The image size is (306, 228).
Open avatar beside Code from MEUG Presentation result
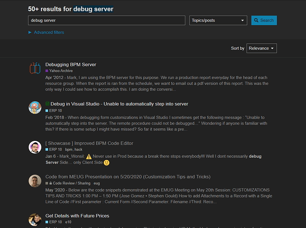tap(35, 181)
